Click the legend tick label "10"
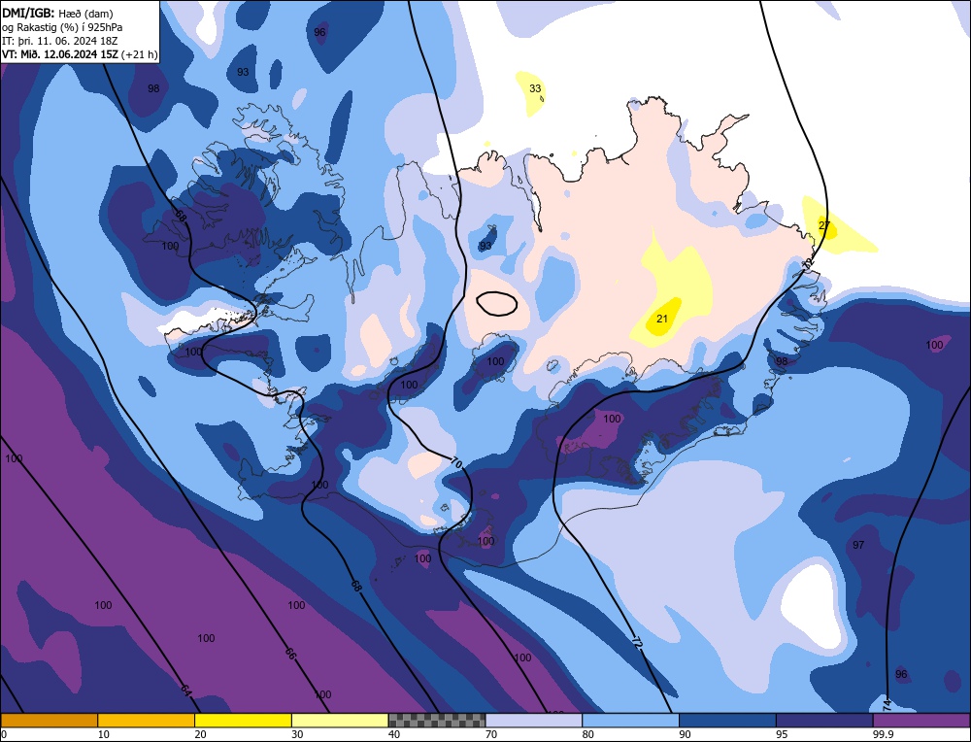This screenshot has width=971, height=742. [x=104, y=734]
